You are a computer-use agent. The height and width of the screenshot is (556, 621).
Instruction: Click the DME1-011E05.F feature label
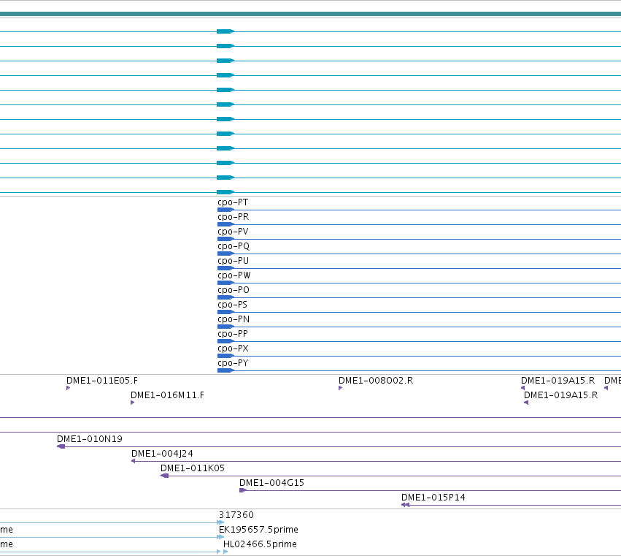click(102, 381)
